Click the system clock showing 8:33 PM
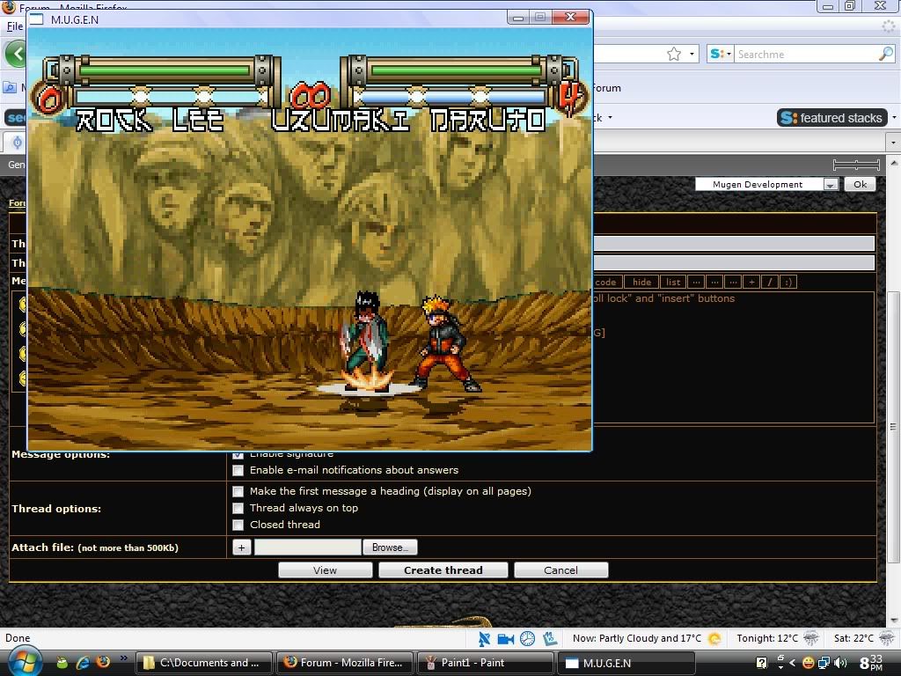This screenshot has height=676, width=901. [871, 663]
